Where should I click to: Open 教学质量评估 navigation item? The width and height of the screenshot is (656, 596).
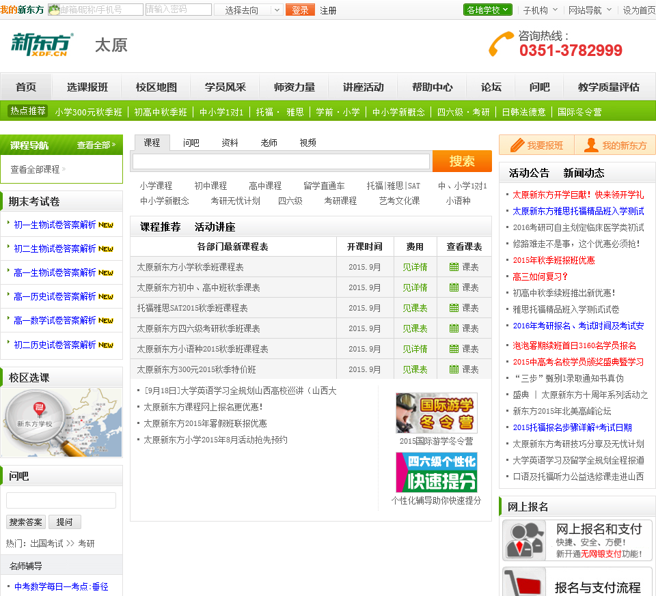[609, 87]
